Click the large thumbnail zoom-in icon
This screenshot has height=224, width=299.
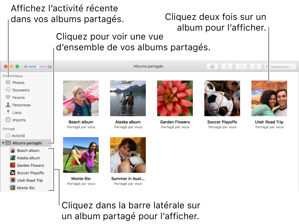(x=50, y=67)
